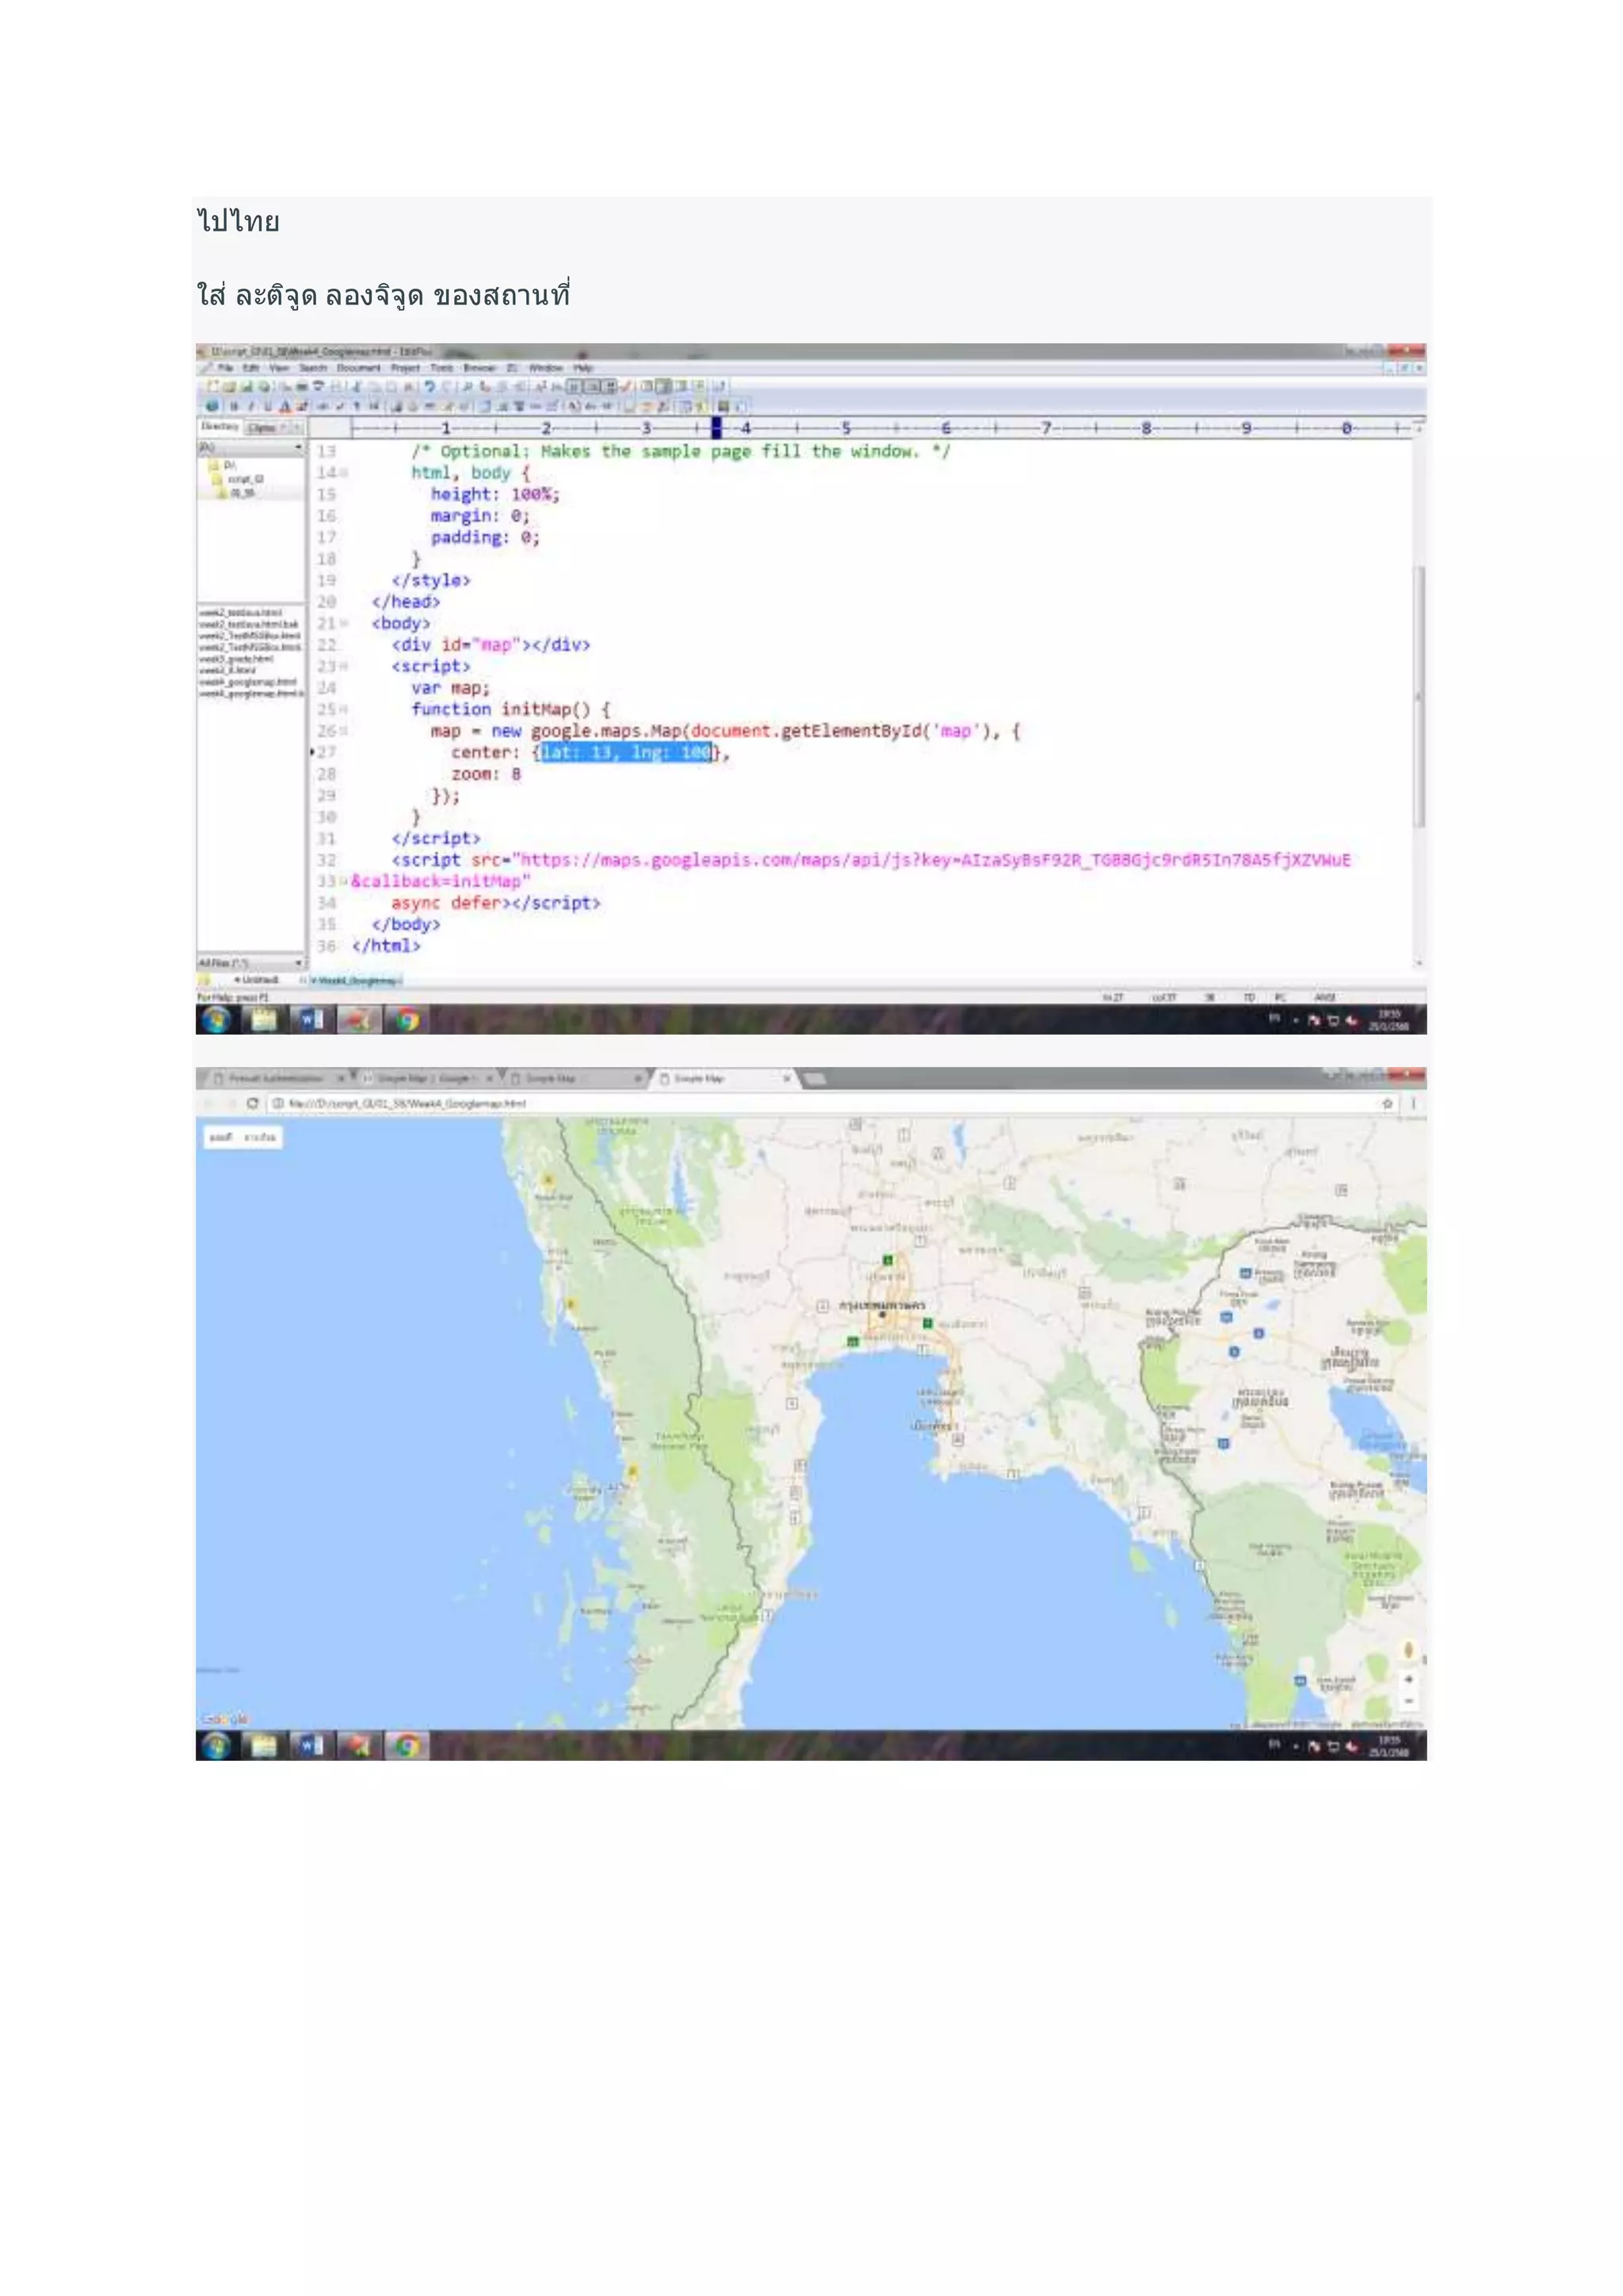This screenshot has height=2296, width=1623.
Task: Switch to the Cliptext panel tab
Action: (263, 428)
